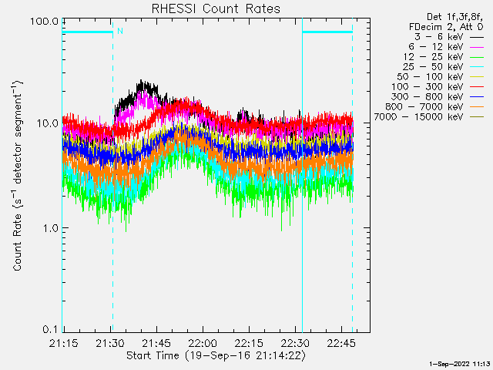Click the green line swatch for 12 - 25 keV

coord(477,57)
